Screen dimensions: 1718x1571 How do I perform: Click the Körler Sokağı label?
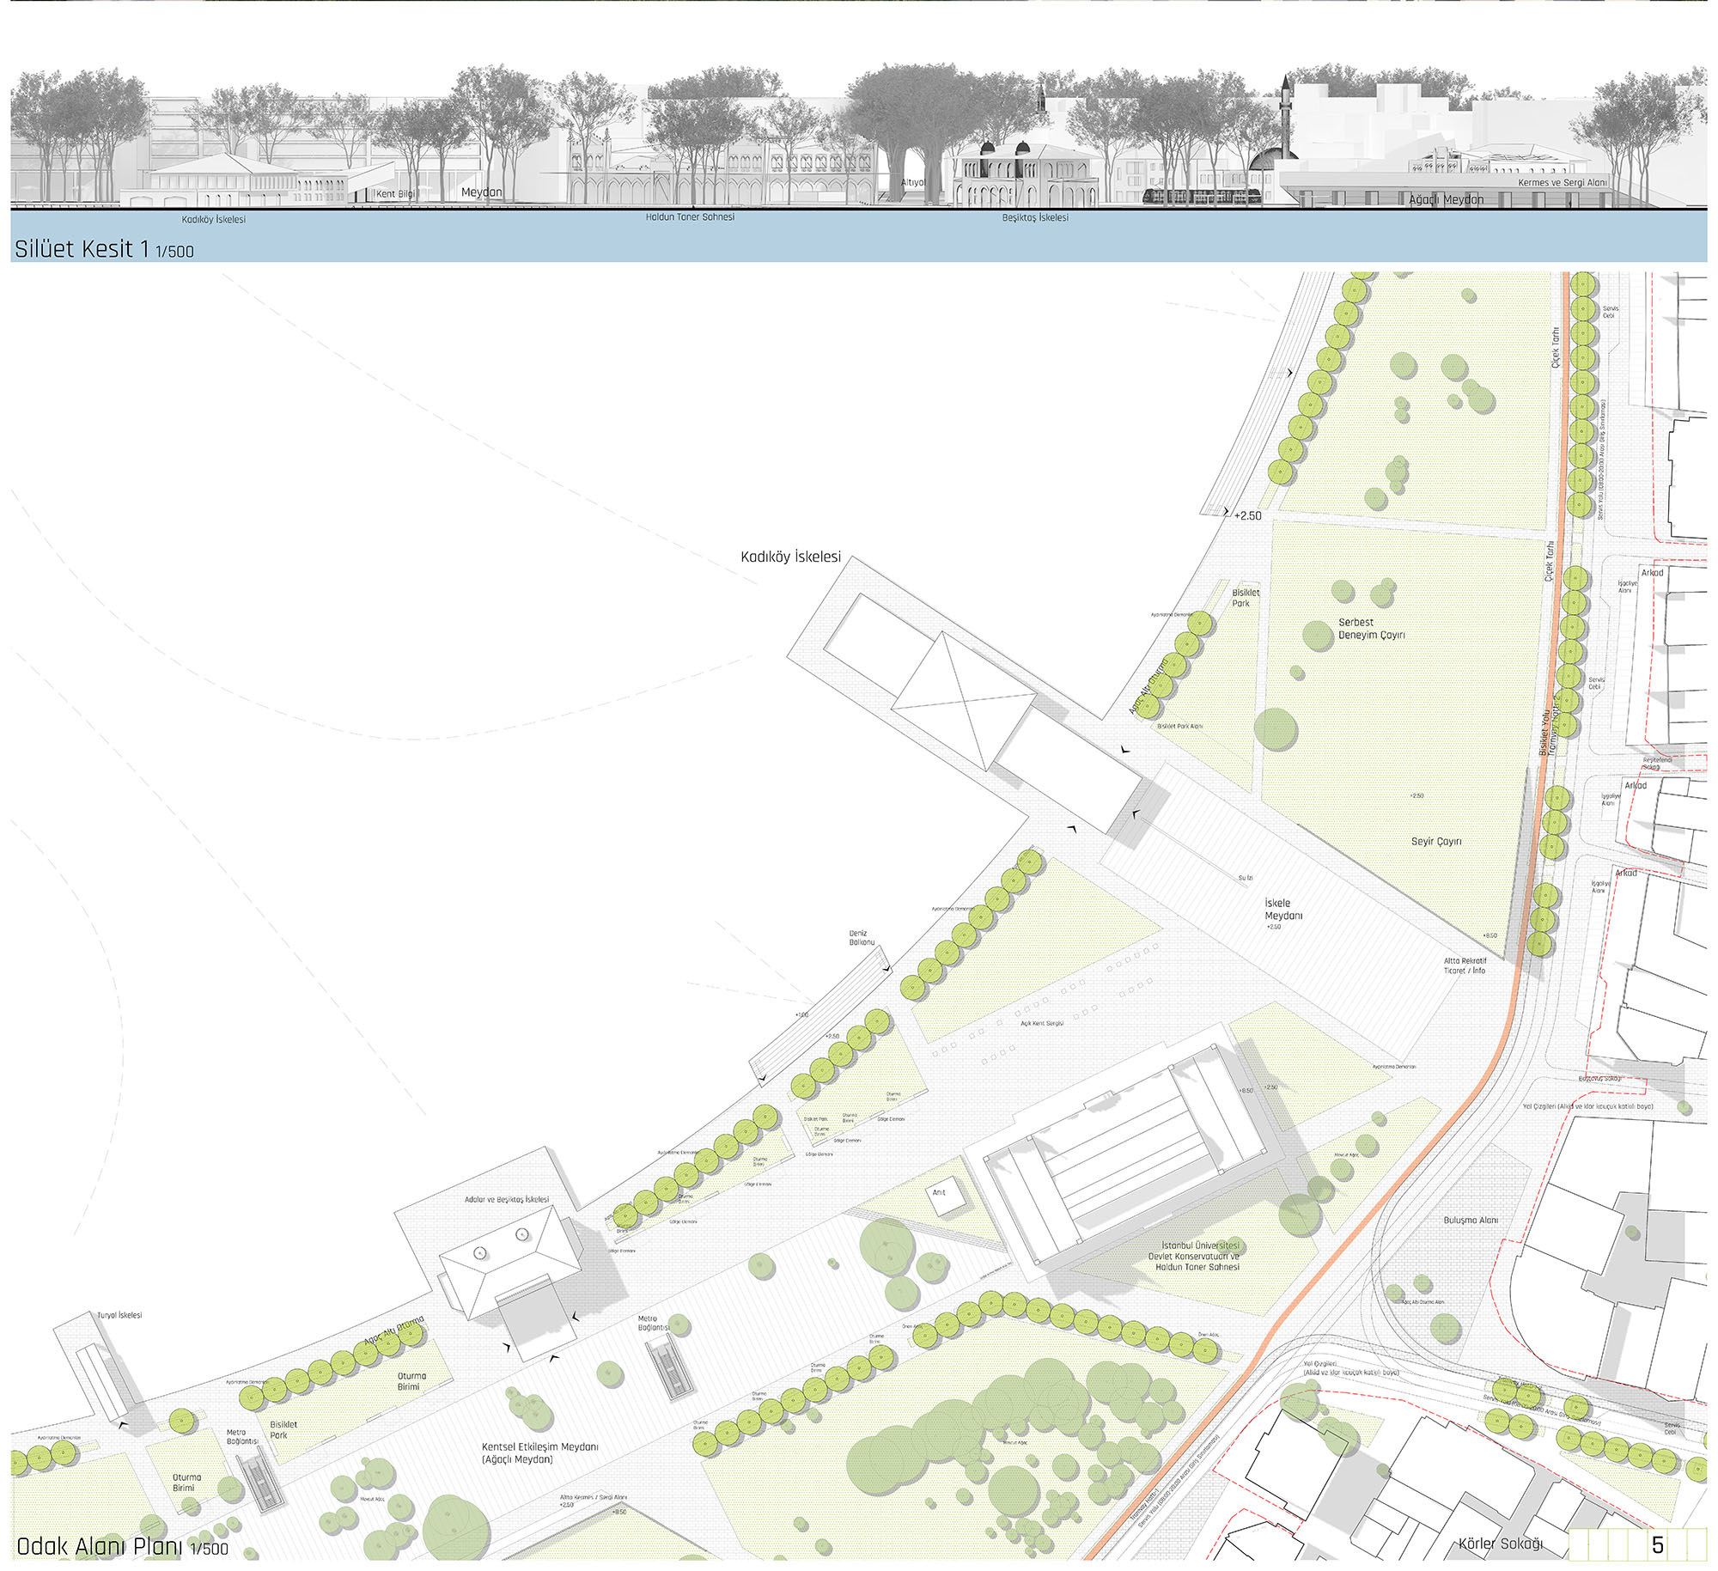[1500, 1544]
